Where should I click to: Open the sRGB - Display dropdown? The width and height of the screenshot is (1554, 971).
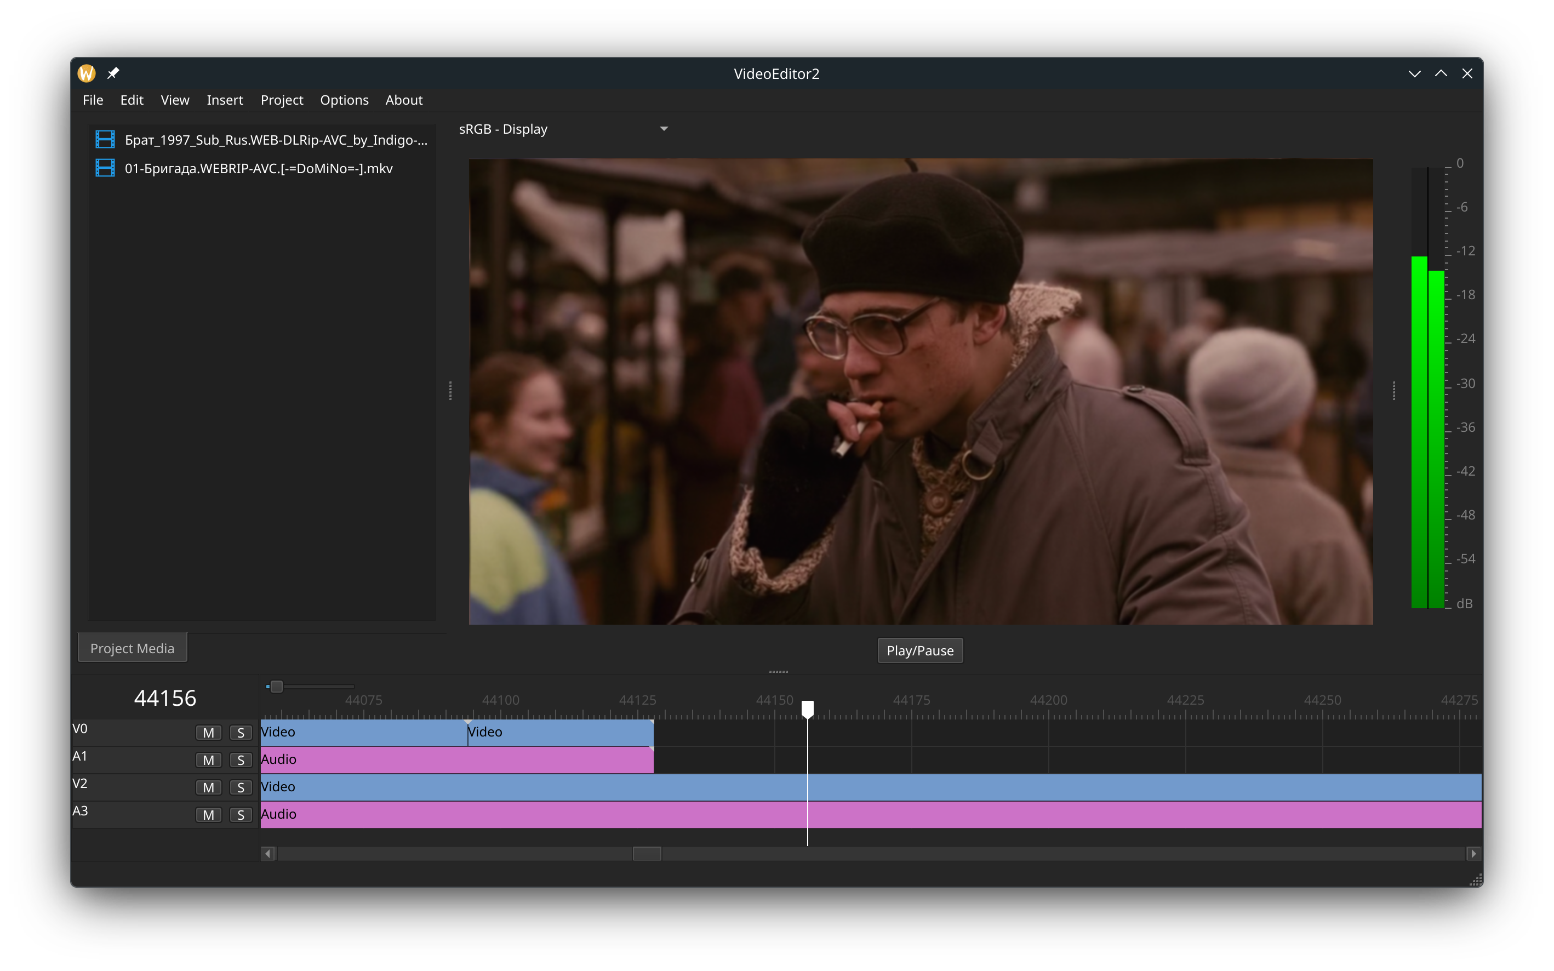563,129
